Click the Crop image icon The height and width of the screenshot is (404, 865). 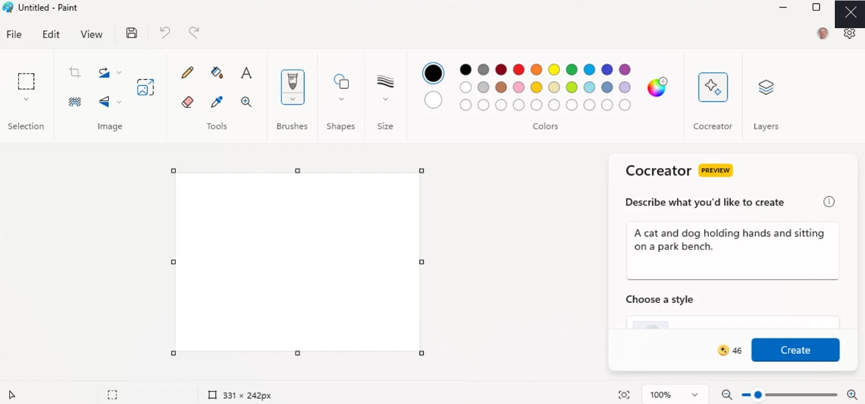click(x=75, y=72)
